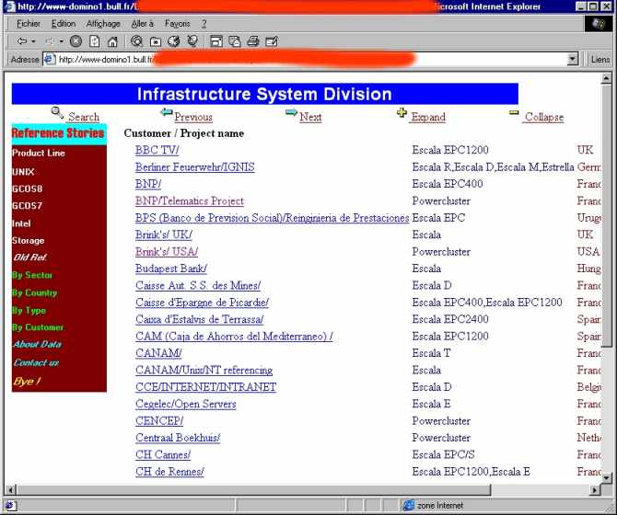This screenshot has height=515, width=617.
Task: Open the CANAM/Unix/NT referencing link
Action: coord(204,370)
